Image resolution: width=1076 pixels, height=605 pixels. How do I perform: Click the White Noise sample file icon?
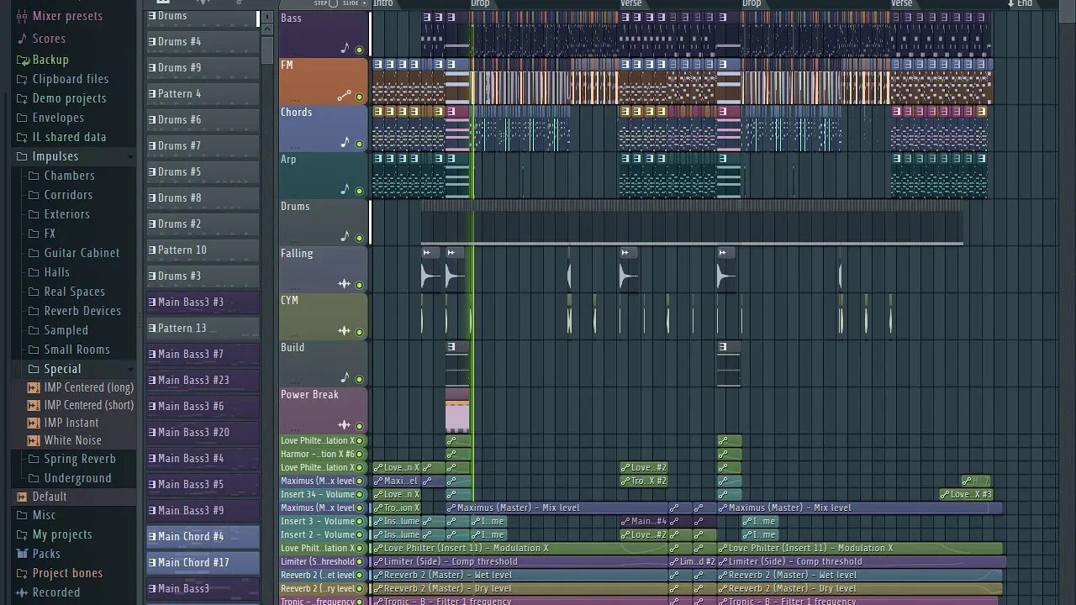pos(34,440)
